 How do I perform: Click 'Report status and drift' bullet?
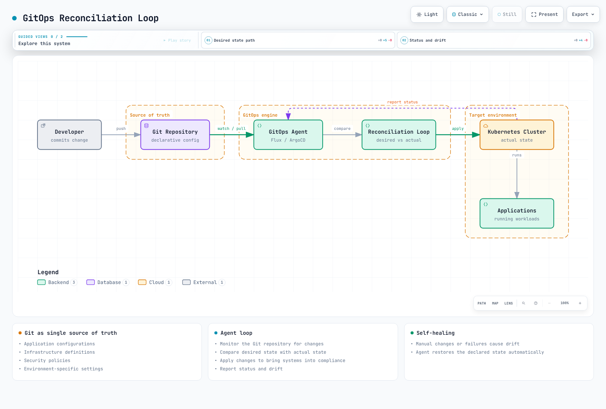coord(251,369)
